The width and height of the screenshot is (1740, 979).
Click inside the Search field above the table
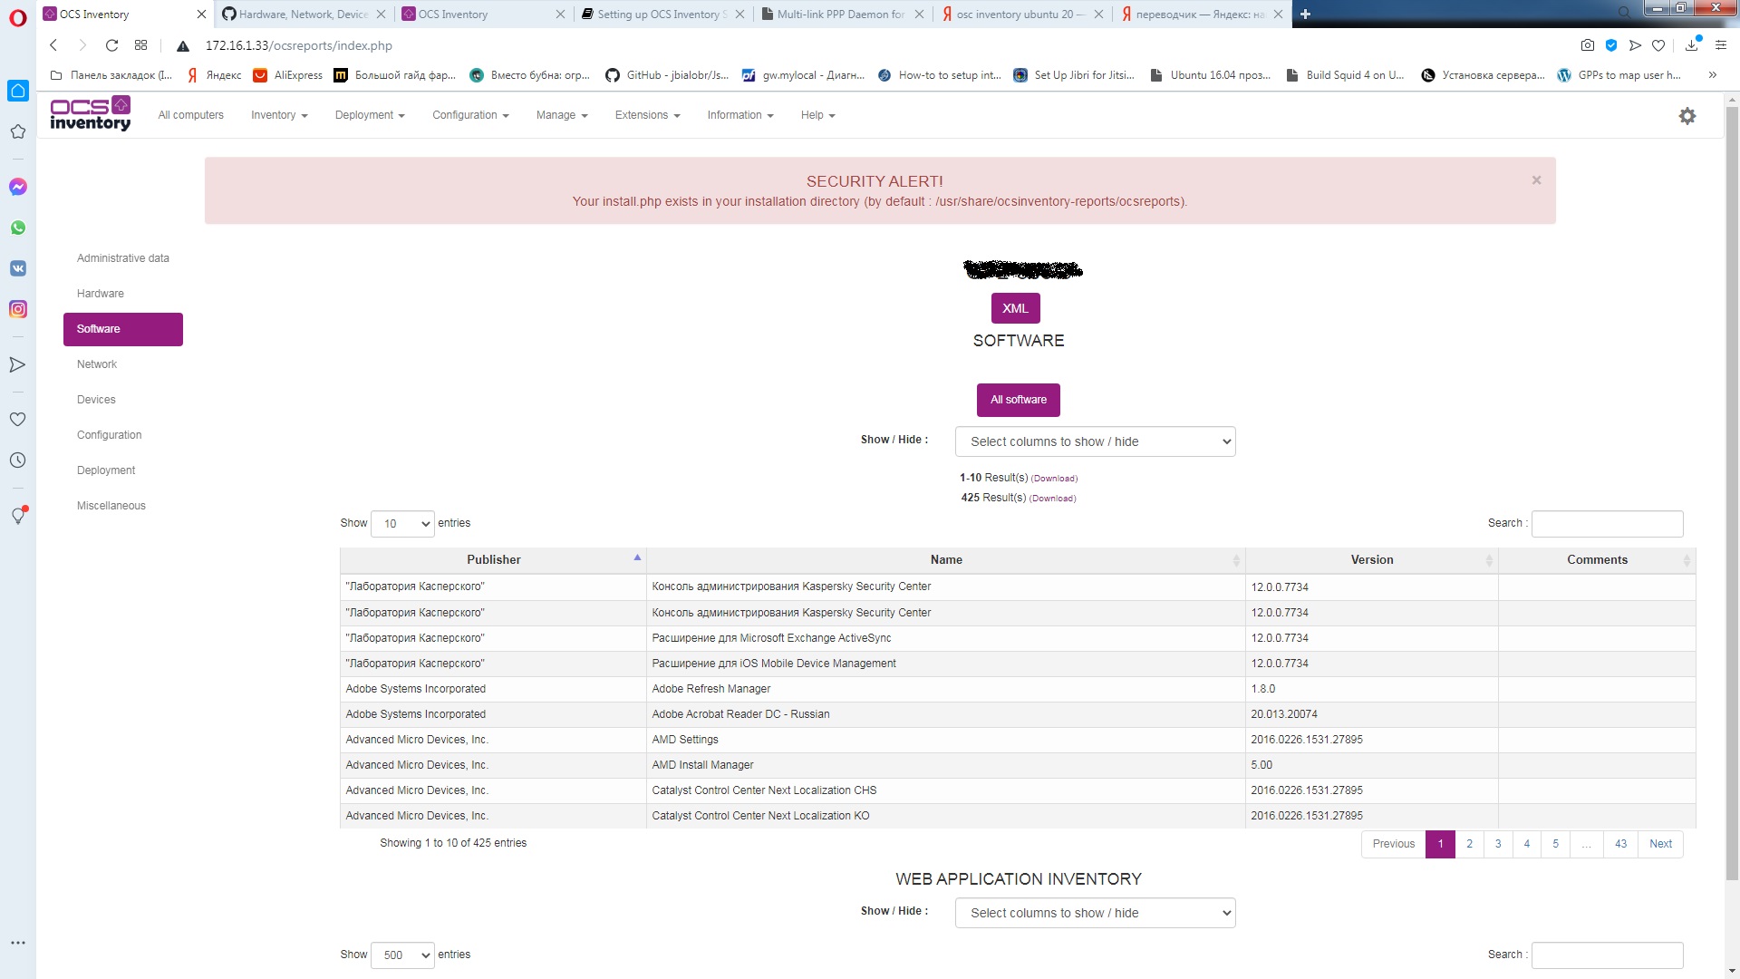pos(1606,524)
